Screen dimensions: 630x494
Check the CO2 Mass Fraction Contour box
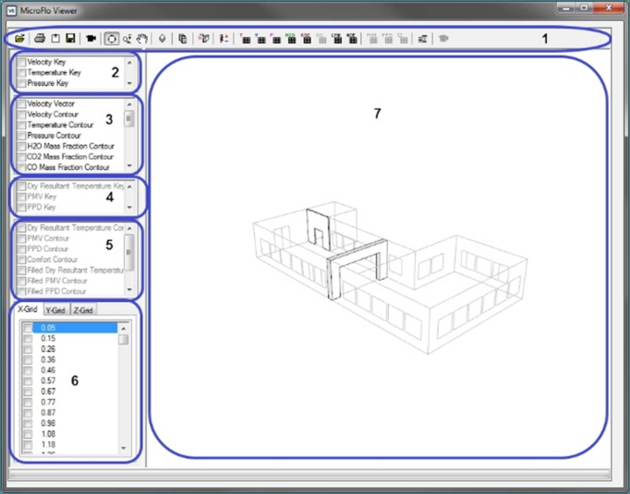22,157
